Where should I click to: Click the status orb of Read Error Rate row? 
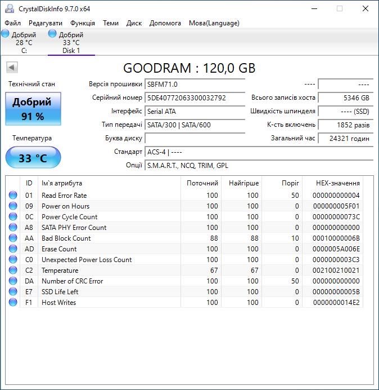(x=13, y=195)
